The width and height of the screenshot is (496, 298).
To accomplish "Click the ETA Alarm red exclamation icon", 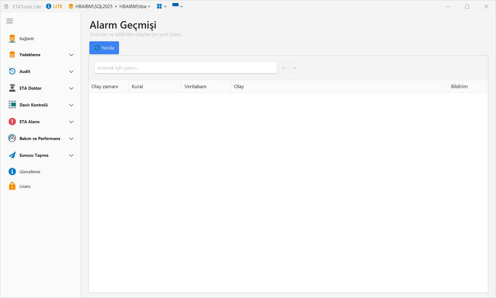I will 12,121.
